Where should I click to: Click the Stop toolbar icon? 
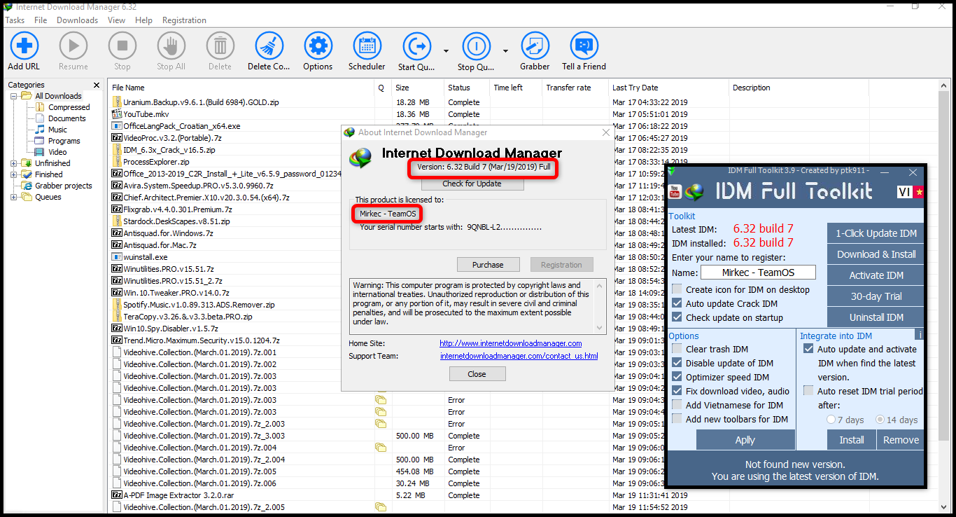122,46
